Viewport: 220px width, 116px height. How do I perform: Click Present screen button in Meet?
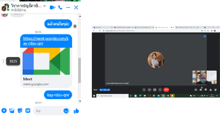(155, 90)
